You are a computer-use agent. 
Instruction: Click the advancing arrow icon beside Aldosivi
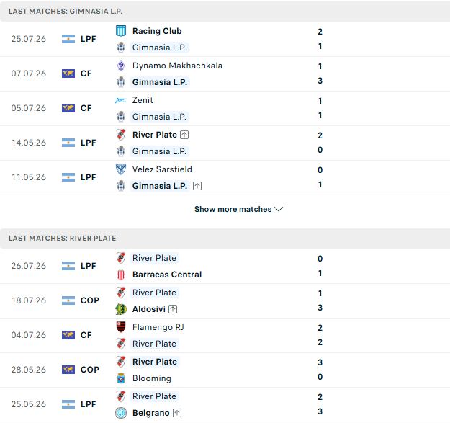(x=173, y=309)
